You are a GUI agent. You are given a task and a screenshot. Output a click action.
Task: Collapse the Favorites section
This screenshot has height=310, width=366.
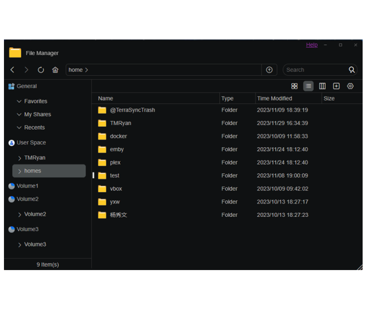(19, 101)
